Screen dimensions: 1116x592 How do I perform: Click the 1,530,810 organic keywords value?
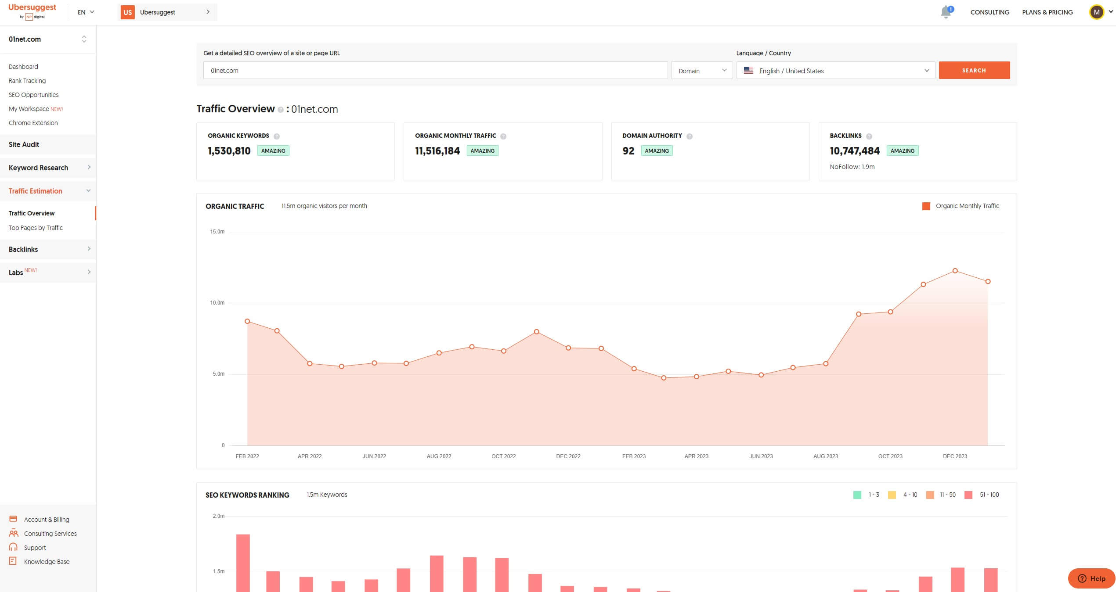229,151
